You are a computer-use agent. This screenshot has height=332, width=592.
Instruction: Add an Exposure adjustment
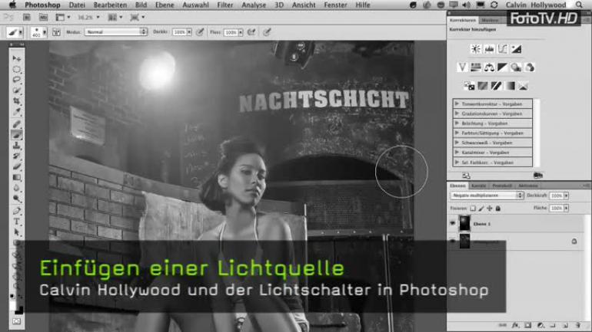(x=516, y=49)
